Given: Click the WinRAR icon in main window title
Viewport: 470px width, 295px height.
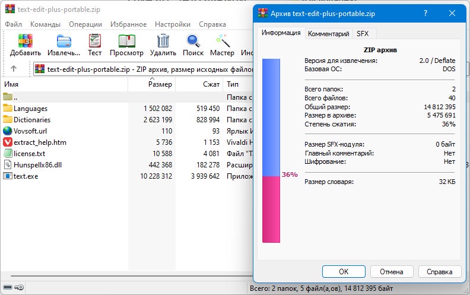Looking at the screenshot, I should [x=10, y=9].
